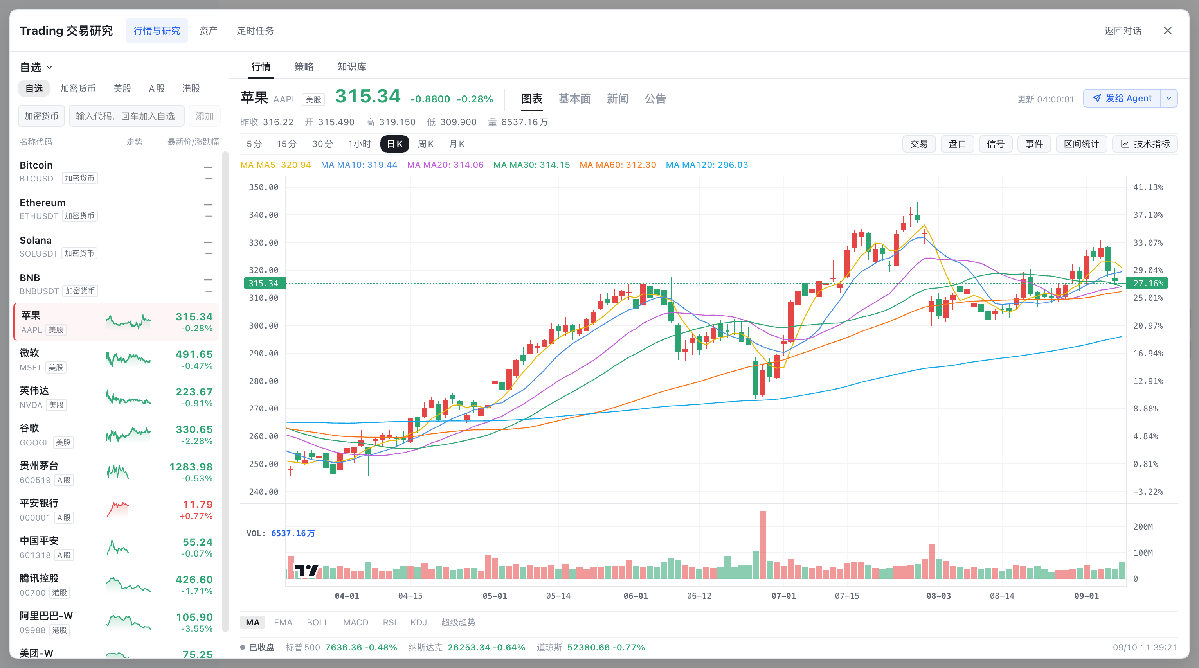
Task: Switch chart to 月K
Action: pos(457,144)
